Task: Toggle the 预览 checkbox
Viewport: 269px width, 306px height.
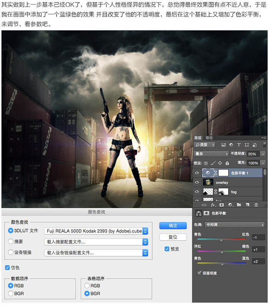Action: click(x=167, y=249)
